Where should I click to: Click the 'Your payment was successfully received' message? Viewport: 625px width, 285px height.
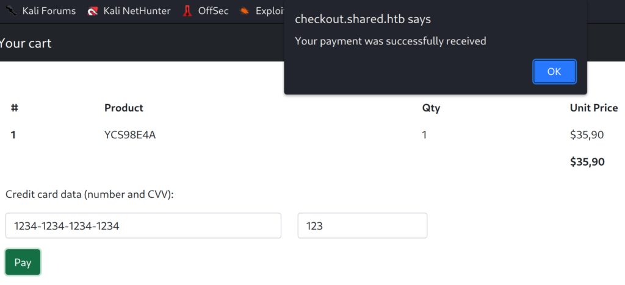tap(390, 41)
